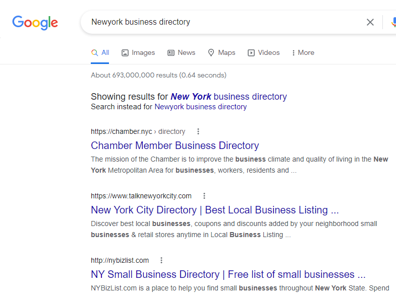Viewport: 396px width, 296px height.
Task: Click the magnifier icon on the All tab
Action: click(94, 53)
